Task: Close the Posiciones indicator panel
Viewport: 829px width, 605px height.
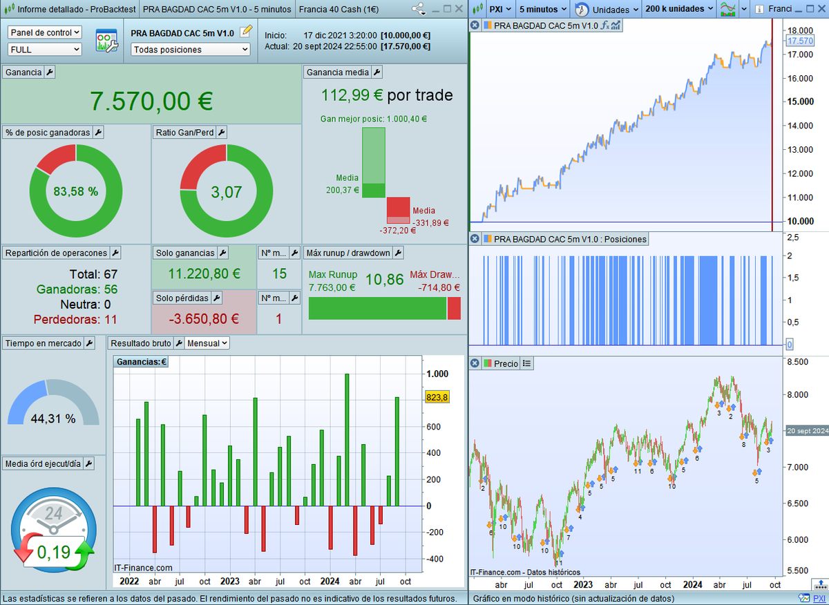Action: click(x=475, y=239)
